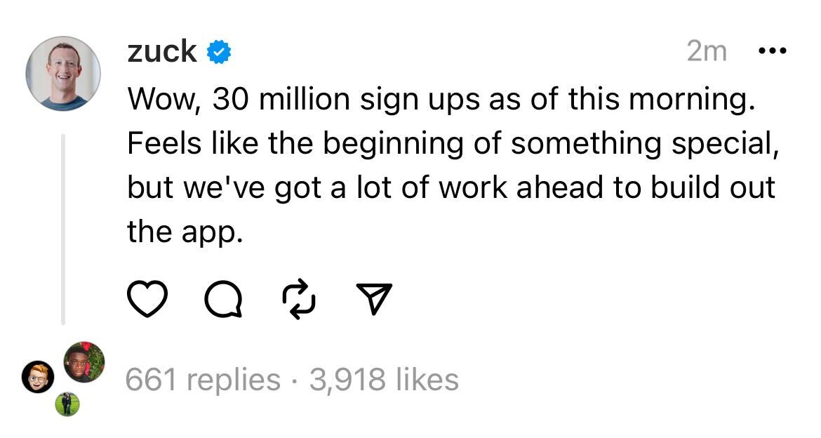Repost using the looping arrows icon
Viewport: 821px width, 438px height.
(299, 299)
